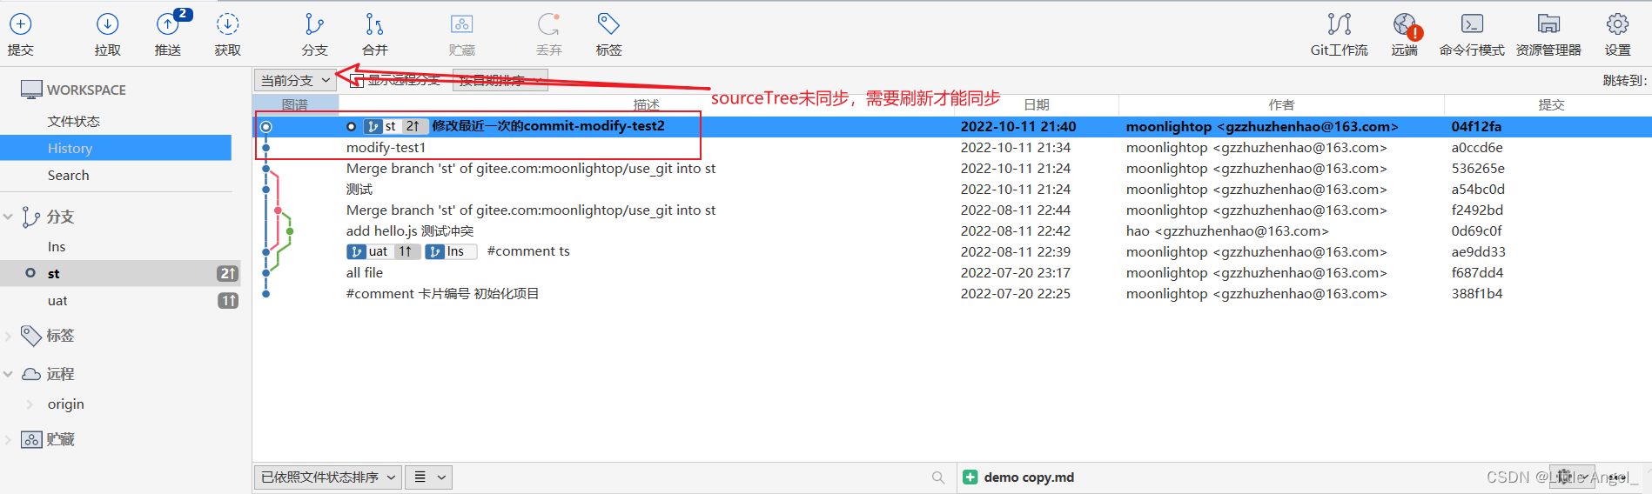Click the 推送 (Push) toolbar icon

click(168, 24)
